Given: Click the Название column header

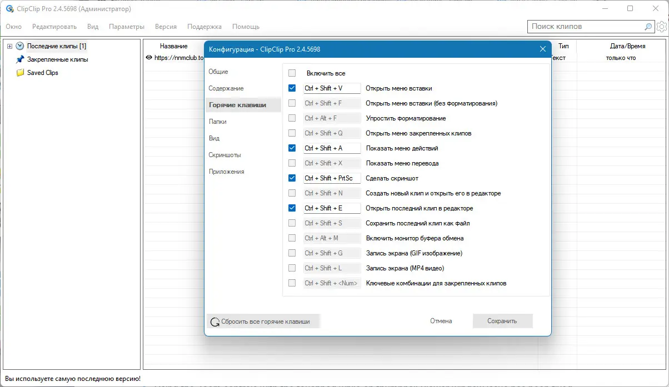Looking at the screenshot, I should click(x=174, y=46).
